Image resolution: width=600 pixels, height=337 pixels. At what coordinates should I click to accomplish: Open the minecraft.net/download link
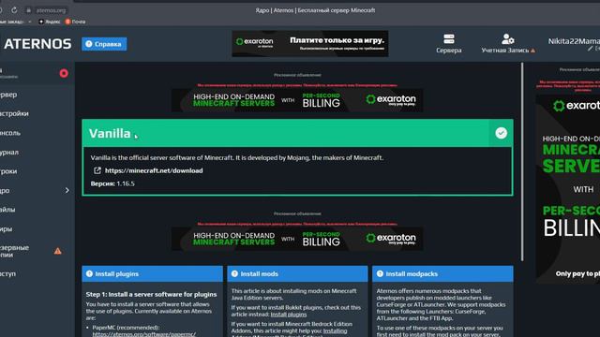coord(154,170)
